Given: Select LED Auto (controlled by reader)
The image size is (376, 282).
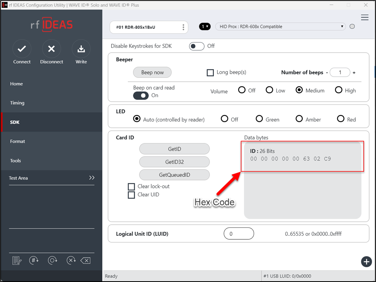Looking at the screenshot, I should [137, 119].
